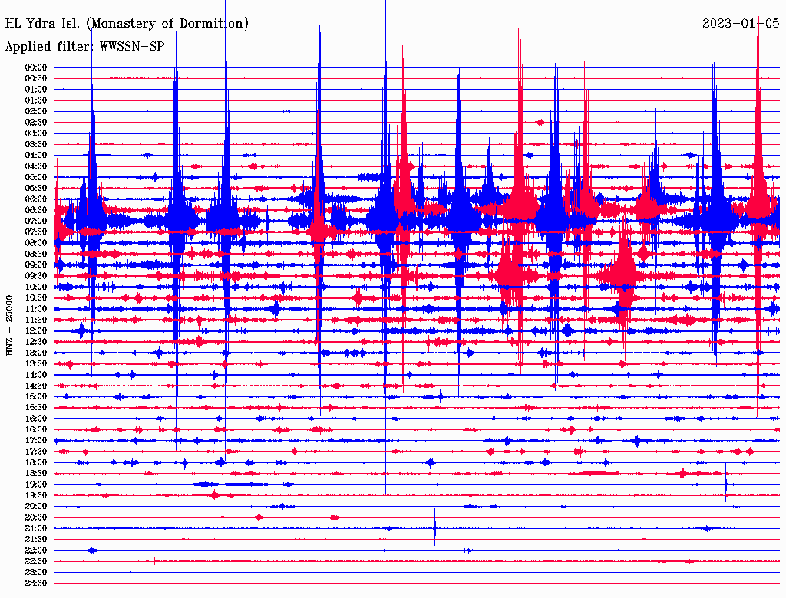Select the 21:00 time label

coord(36,529)
